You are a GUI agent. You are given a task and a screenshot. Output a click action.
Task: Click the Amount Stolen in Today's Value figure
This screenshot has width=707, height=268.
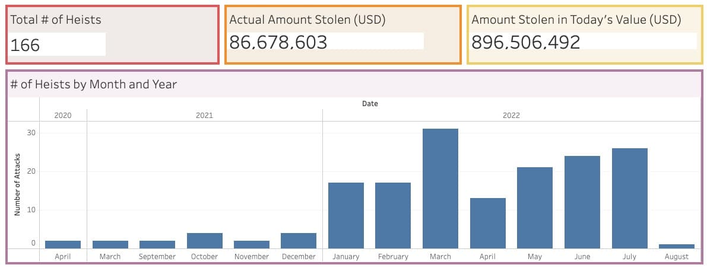pos(526,42)
